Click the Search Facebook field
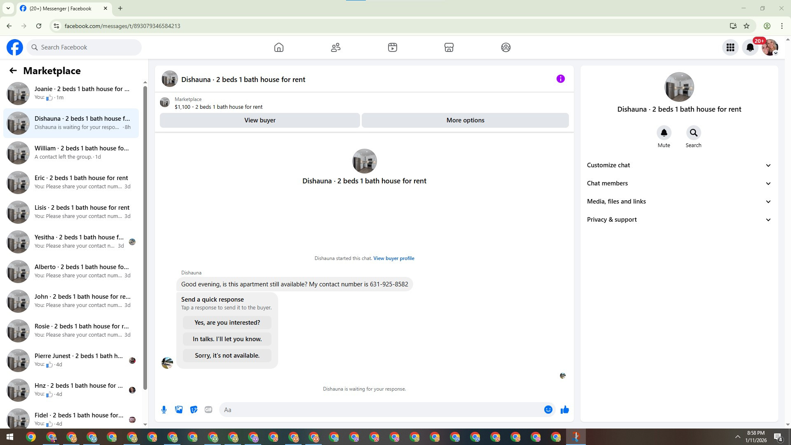Viewport: 791px width, 445px height. (84, 47)
